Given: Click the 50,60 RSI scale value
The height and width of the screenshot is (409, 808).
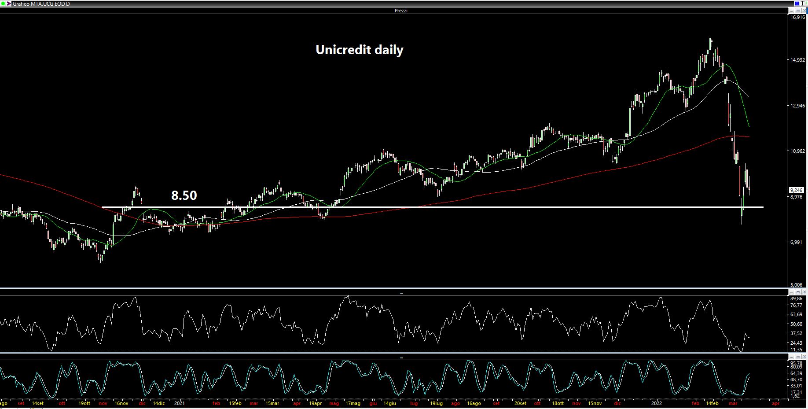Looking at the screenshot, I should coord(796,324).
